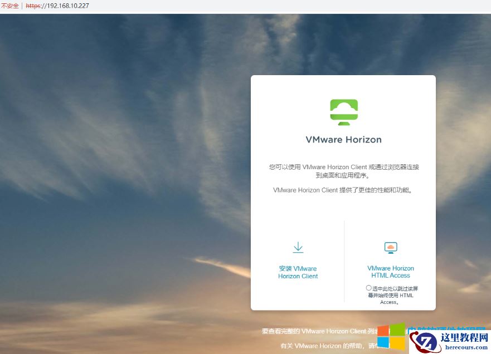Open the VMware Horizon HTML Access link
The height and width of the screenshot is (354, 491).
[x=391, y=272]
